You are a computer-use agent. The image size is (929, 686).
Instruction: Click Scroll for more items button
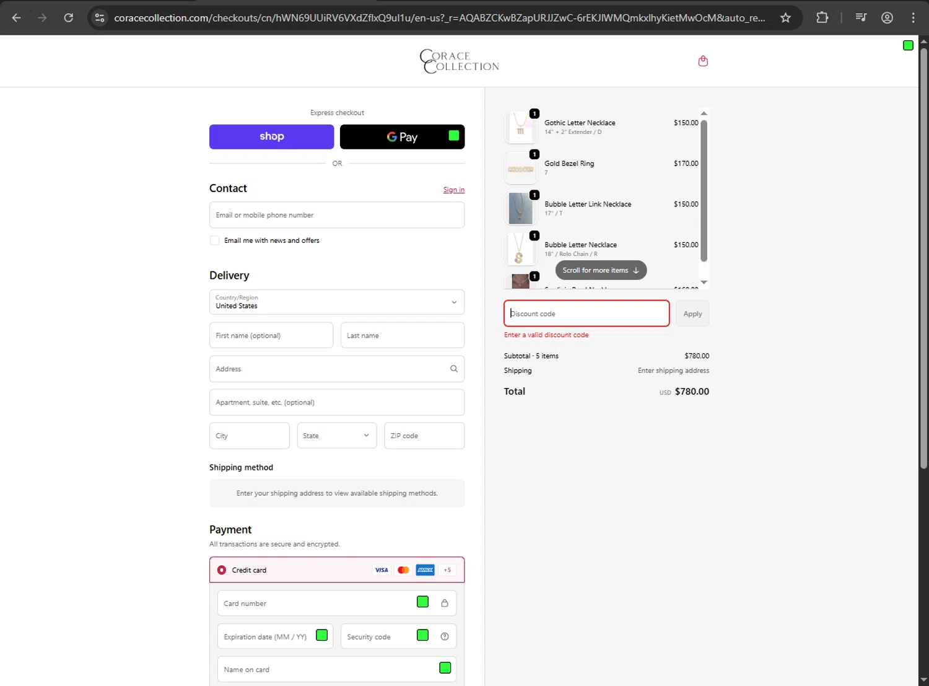point(601,270)
